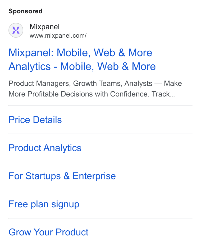Visit the Grow Your Product sitelink

[48, 232]
